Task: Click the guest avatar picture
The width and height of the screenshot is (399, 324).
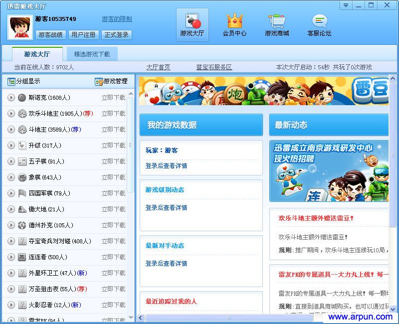Action: (x=20, y=27)
